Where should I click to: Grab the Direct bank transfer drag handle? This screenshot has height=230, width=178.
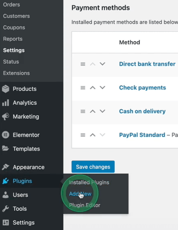pyautogui.click(x=83, y=64)
